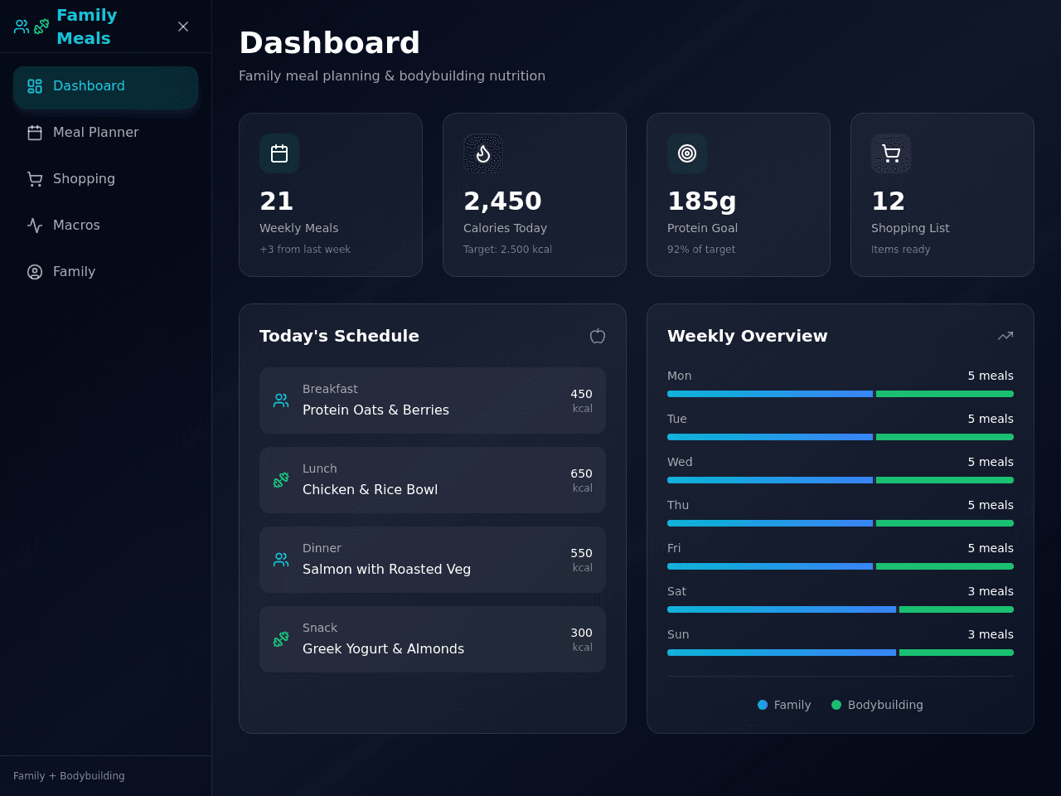Open the Chicken & Rice Bowl lunch entry

click(x=433, y=480)
